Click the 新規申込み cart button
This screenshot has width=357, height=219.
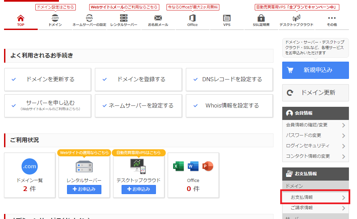[x=315, y=70]
